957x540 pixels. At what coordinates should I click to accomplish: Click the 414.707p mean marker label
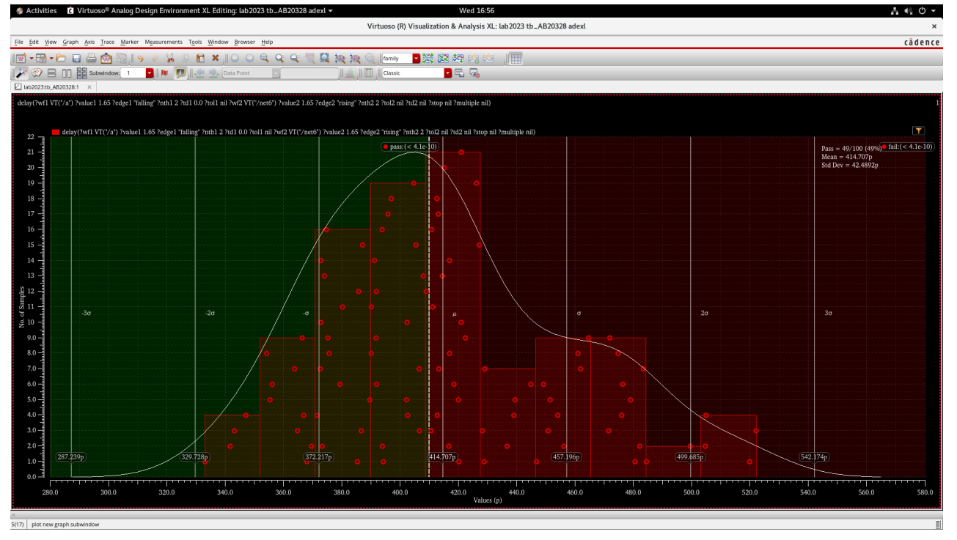pos(442,457)
